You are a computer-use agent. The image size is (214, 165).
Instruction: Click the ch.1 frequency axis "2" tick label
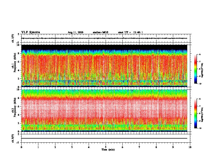coord(19,79)
